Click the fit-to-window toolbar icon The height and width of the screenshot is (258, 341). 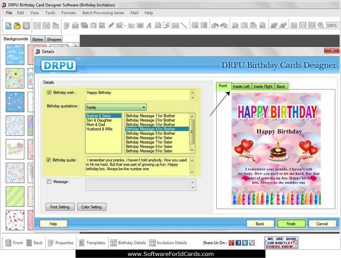(x=312, y=25)
